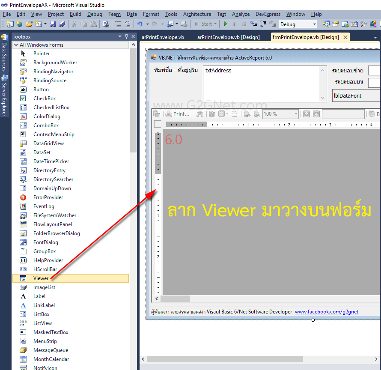Close the Toolbox panel
381x370 pixels.
pyautogui.click(x=133, y=36)
